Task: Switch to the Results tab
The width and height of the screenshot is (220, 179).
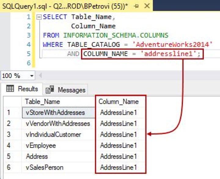Action: 22,89
